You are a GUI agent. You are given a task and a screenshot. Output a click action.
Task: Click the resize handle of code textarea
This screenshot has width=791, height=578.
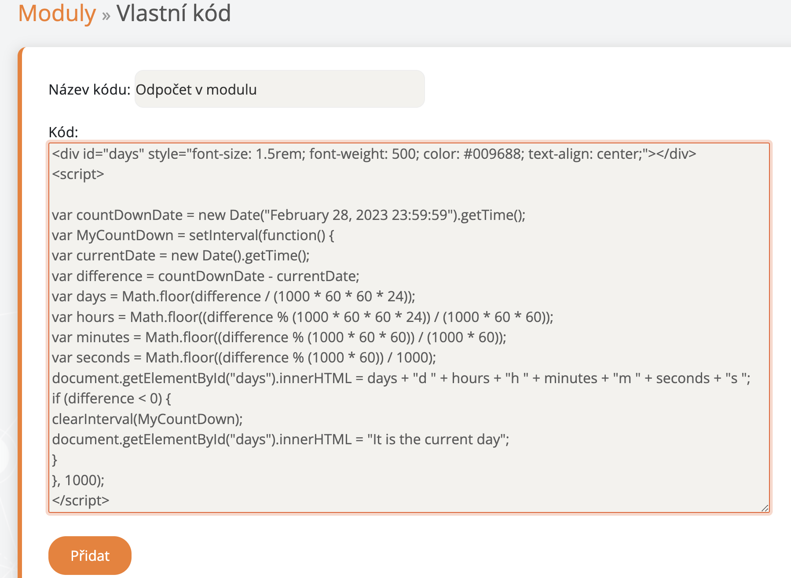tap(765, 508)
